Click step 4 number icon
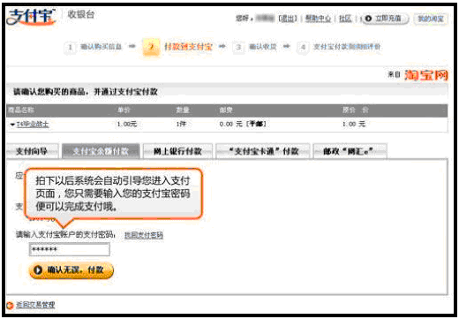This screenshot has width=459, height=319. click(x=303, y=47)
